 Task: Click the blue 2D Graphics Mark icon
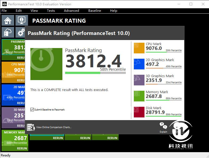pos(139,64)
